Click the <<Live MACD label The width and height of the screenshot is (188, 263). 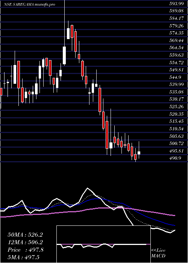coord(158,253)
